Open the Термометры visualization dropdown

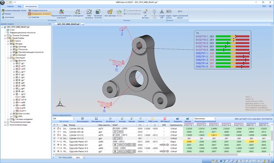tap(205, 119)
